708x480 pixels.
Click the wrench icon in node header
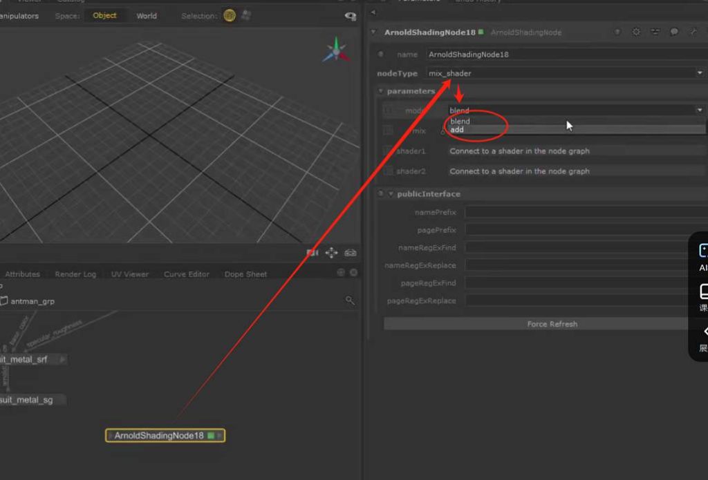[x=693, y=32]
